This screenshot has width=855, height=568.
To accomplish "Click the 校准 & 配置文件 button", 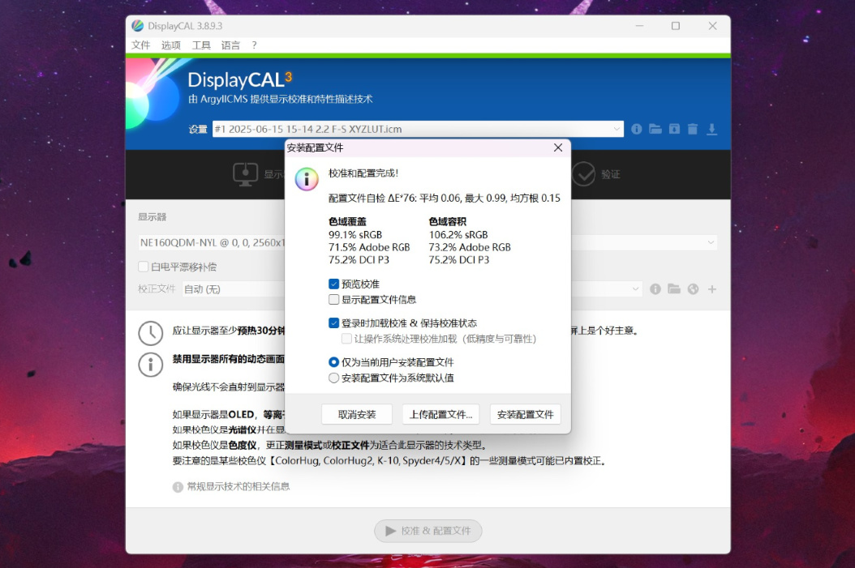I will (x=428, y=531).
